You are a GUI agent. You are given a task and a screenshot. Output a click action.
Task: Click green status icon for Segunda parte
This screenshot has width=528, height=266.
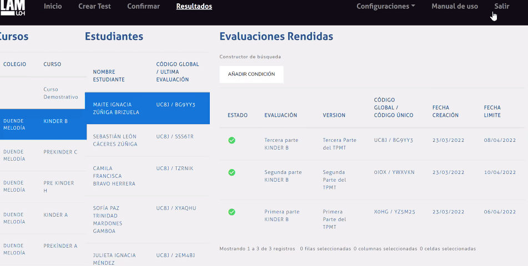click(232, 172)
